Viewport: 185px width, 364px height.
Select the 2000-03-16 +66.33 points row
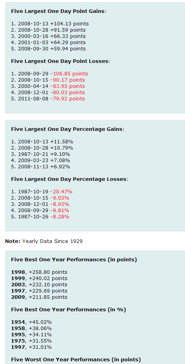(48, 36)
